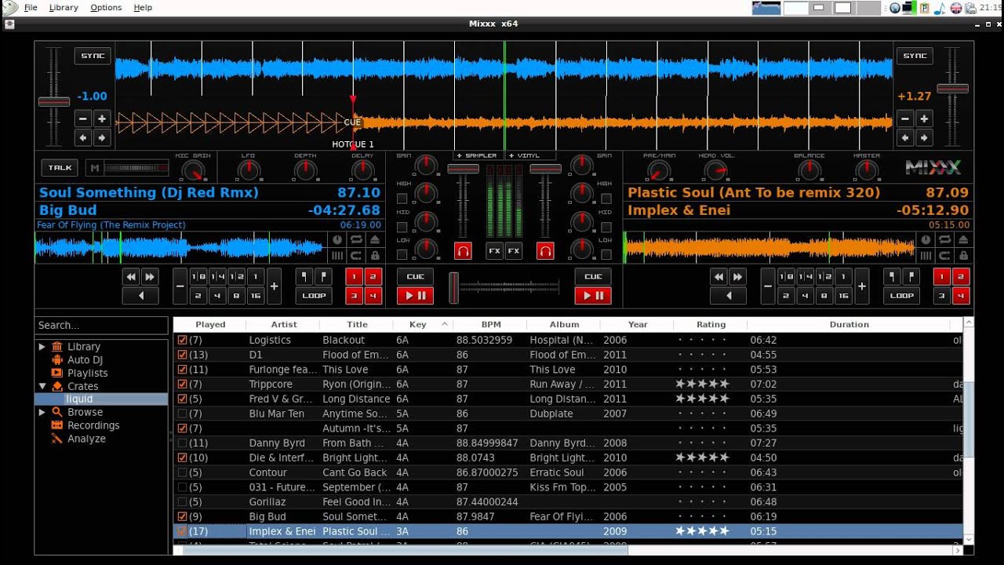This screenshot has height=565, width=1004.
Task: Open the Auto DJ sidebar item
Action: (x=85, y=359)
